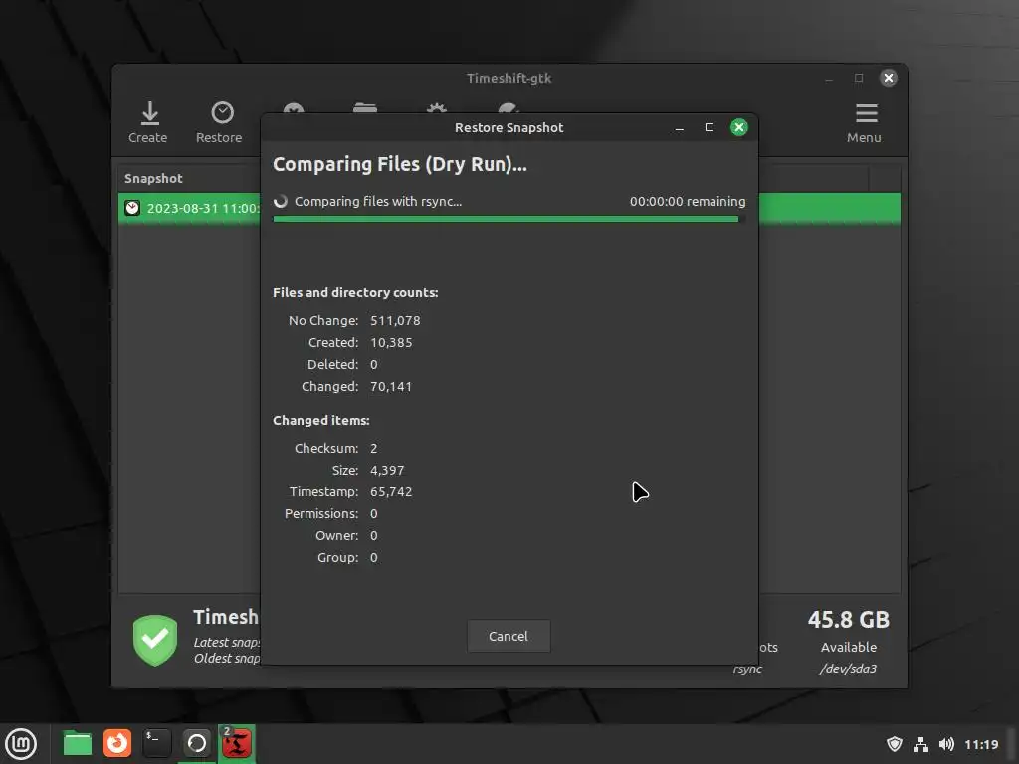Image resolution: width=1019 pixels, height=764 pixels.
Task: Select the 2023-08-31 snapshot row
Action: coord(509,208)
